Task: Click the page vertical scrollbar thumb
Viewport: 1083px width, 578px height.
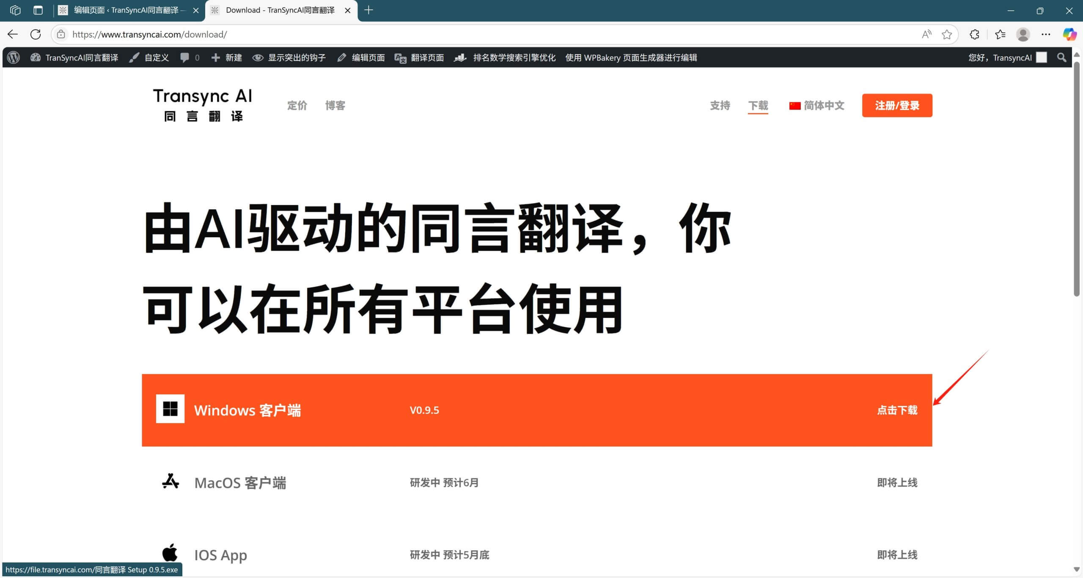Action: pyautogui.click(x=1077, y=179)
